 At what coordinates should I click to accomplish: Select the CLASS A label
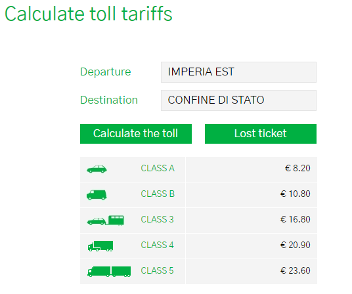click(158, 168)
